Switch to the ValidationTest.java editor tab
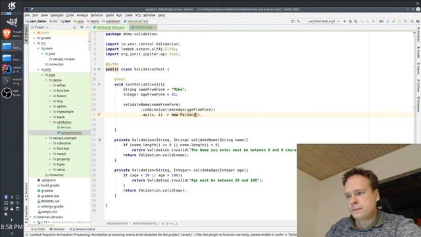421x237 pixels. pos(110,28)
